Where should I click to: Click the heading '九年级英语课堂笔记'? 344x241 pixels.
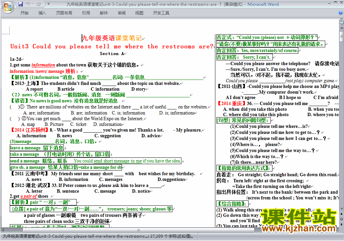[x=112, y=38]
